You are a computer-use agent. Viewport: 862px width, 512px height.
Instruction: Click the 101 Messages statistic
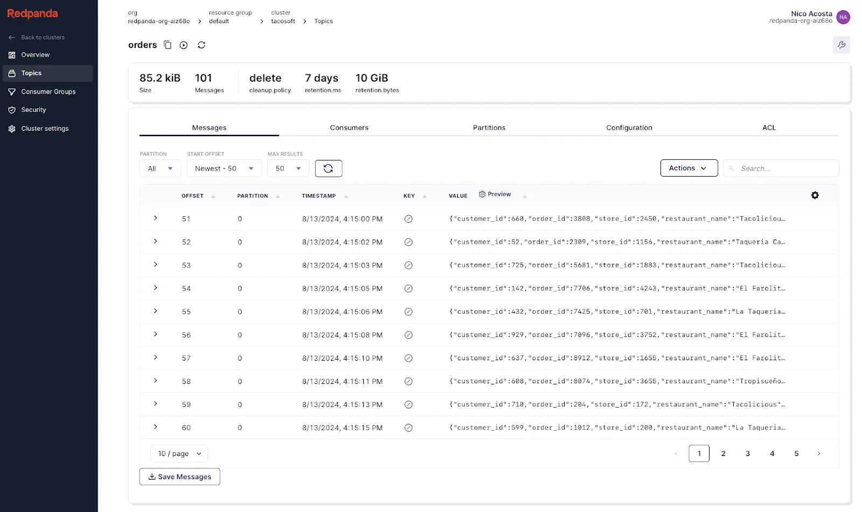(x=209, y=82)
